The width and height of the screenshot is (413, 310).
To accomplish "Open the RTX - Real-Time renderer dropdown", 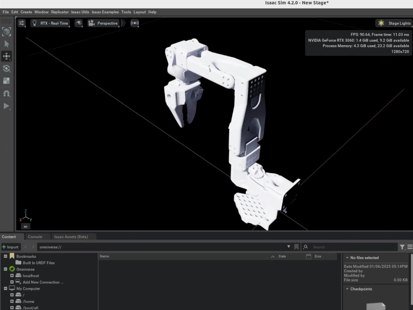I will pyautogui.click(x=50, y=23).
